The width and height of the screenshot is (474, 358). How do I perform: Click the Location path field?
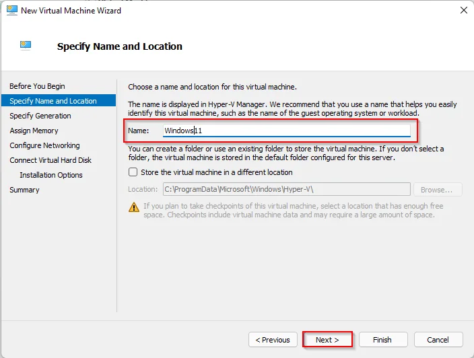tap(287, 189)
